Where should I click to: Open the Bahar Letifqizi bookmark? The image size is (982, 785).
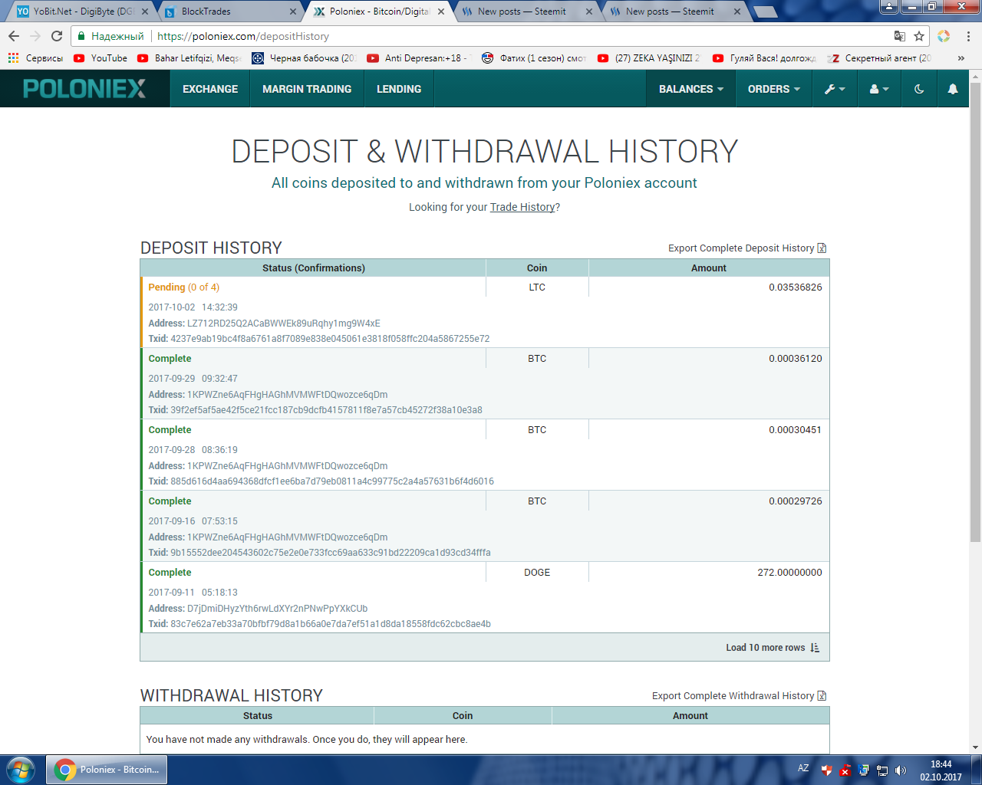click(x=189, y=57)
